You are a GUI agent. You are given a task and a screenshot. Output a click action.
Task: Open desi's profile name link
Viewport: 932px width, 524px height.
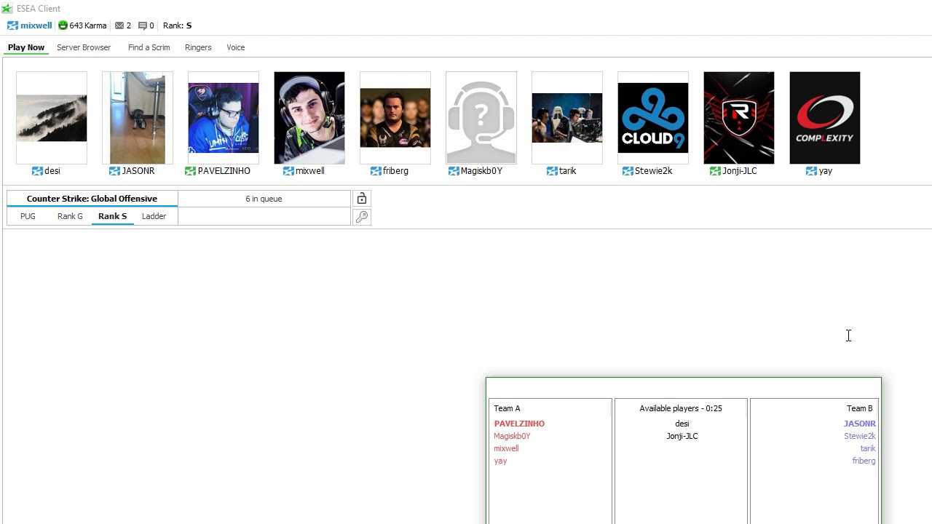pos(52,171)
